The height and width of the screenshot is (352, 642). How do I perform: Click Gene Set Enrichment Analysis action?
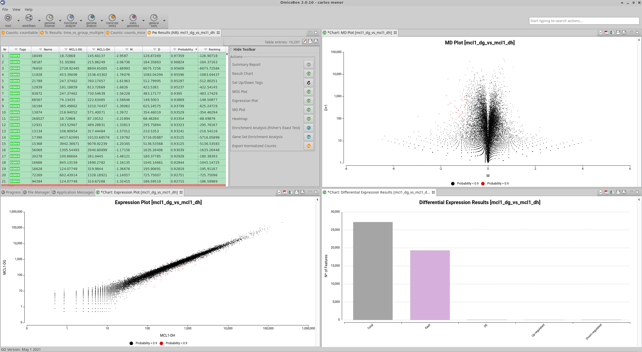[x=257, y=137]
